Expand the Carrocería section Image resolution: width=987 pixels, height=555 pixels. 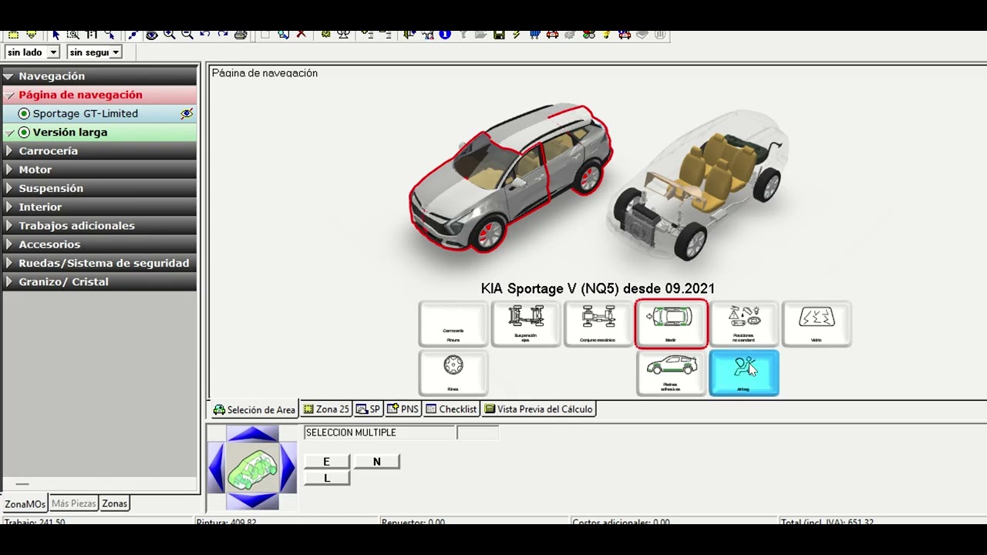click(100, 151)
